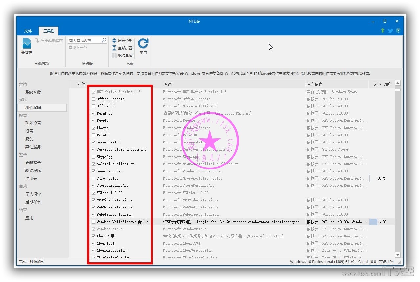Viewport: 420px width, 282px height.
Task: Click the 完成 - 映像加载 status text
Action: 32,262
